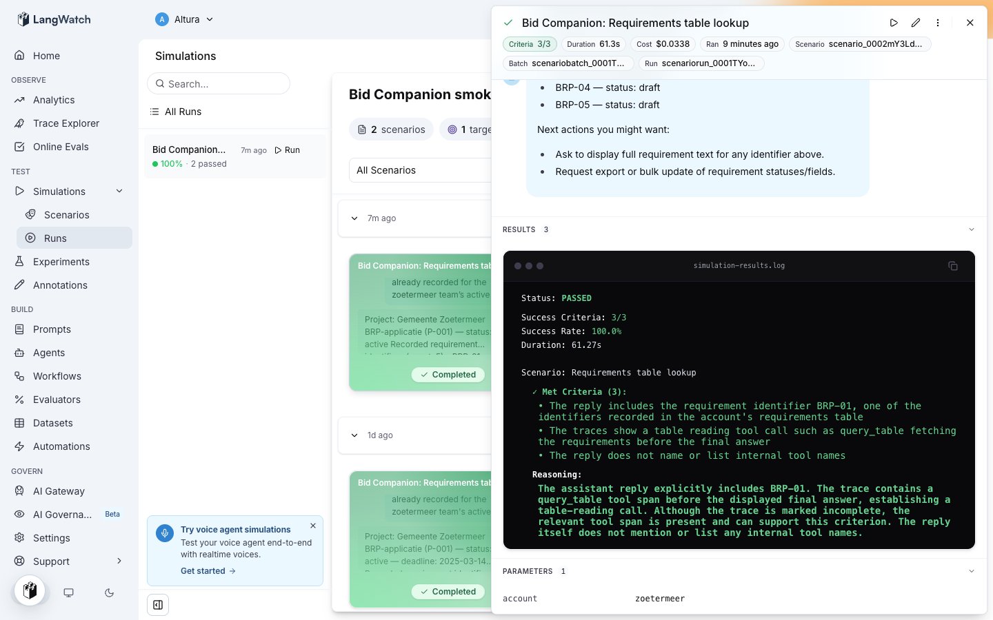The image size is (993, 620).
Task: Click the Duration 61.3s badge
Action: (x=593, y=44)
